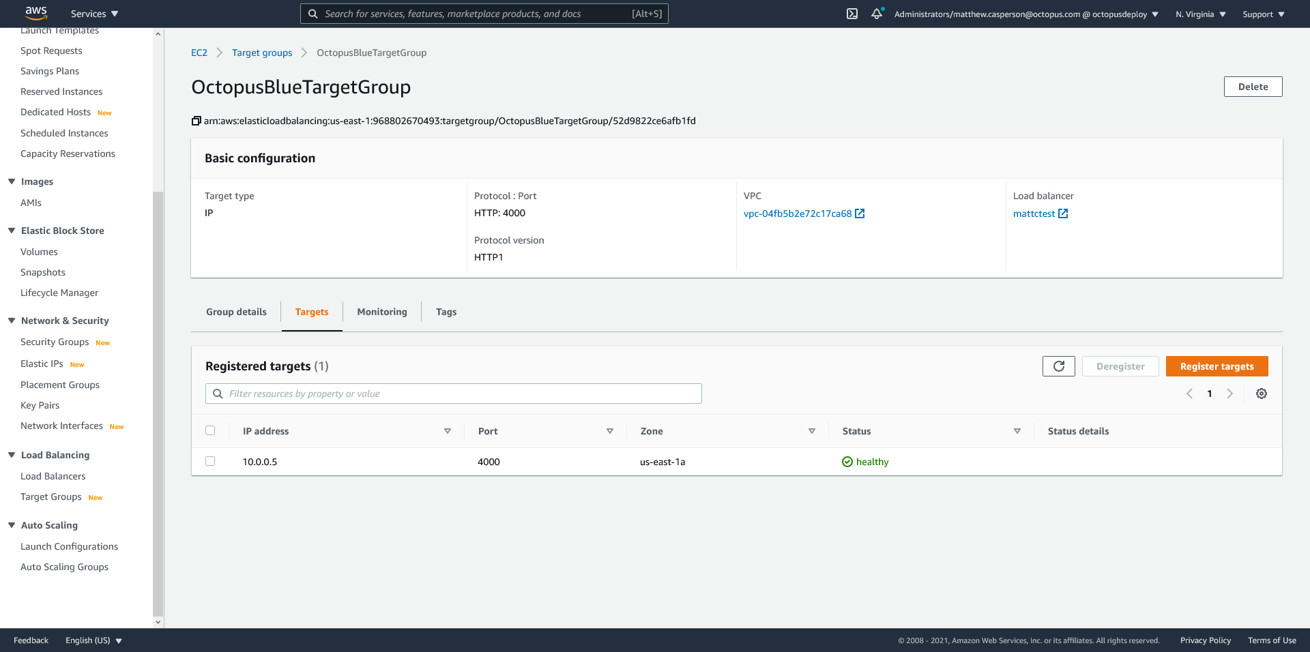Collapse the Network & Security section

click(12, 321)
